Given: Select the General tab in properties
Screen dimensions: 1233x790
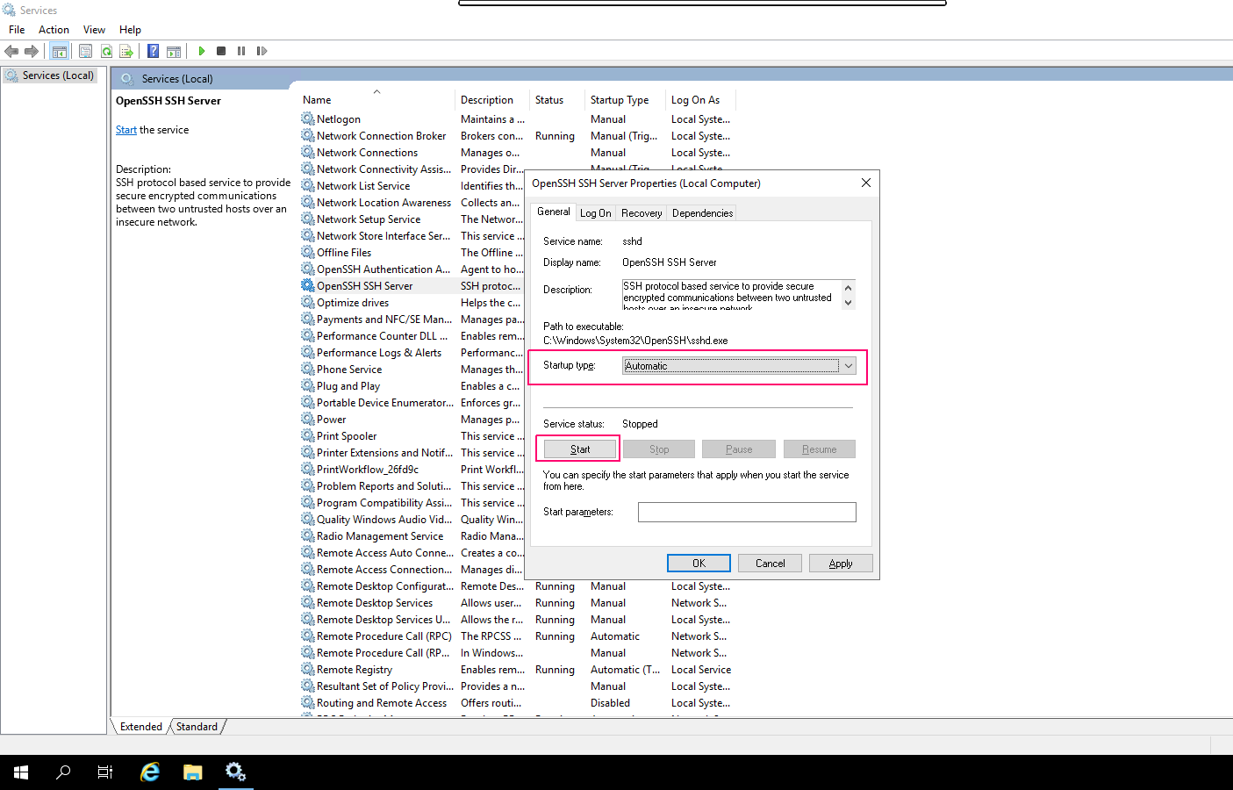Looking at the screenshot, I should pos(554,212).
